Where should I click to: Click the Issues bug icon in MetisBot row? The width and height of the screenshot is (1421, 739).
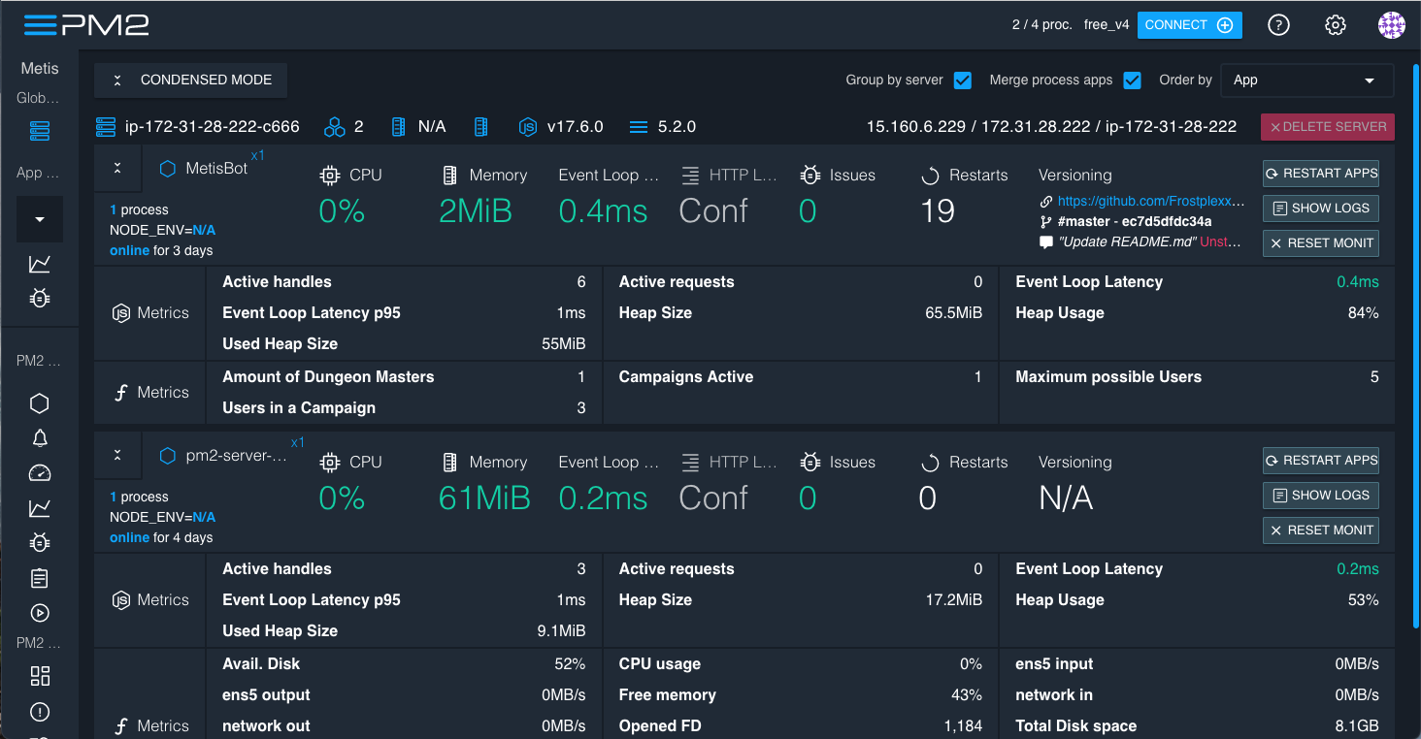pyautogui.click(x=810, y=176)
